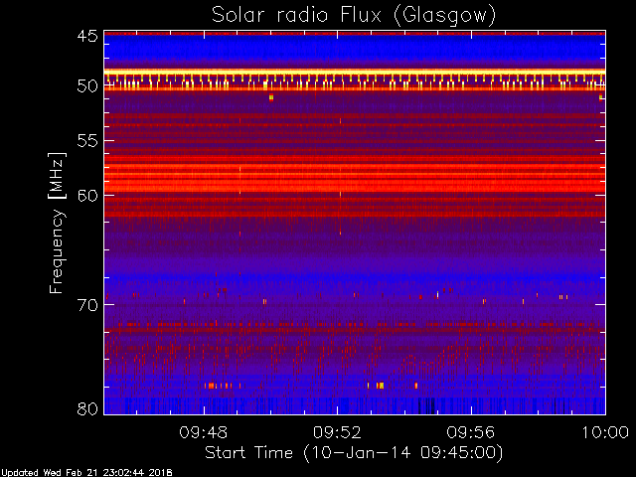Click the 09:52 time label

pos(337,432)
